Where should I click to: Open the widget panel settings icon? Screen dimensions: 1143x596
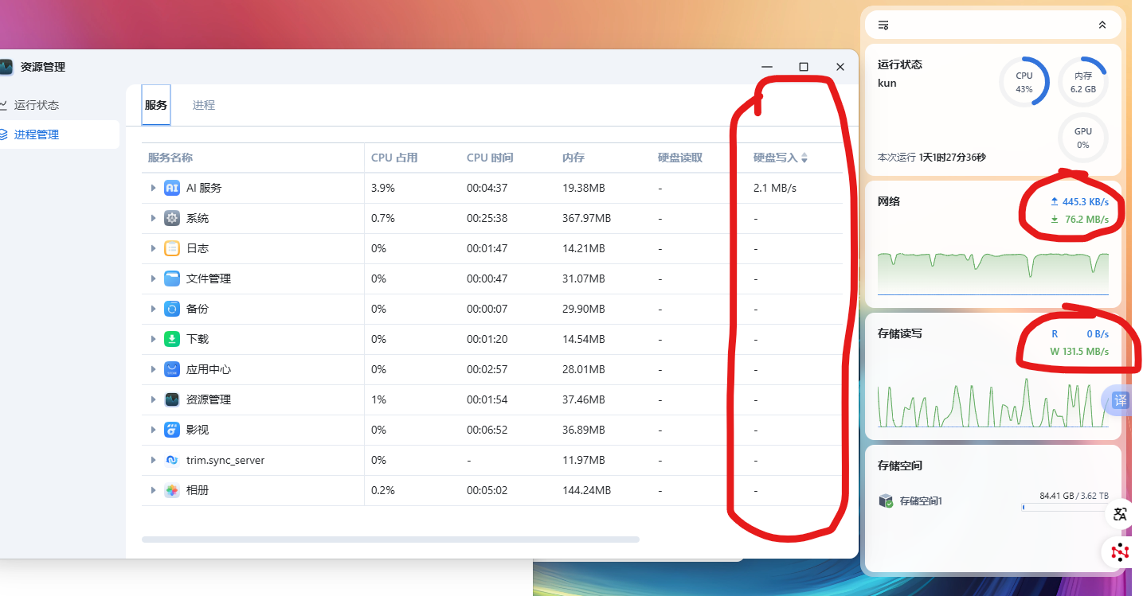[x=883, y=25]
